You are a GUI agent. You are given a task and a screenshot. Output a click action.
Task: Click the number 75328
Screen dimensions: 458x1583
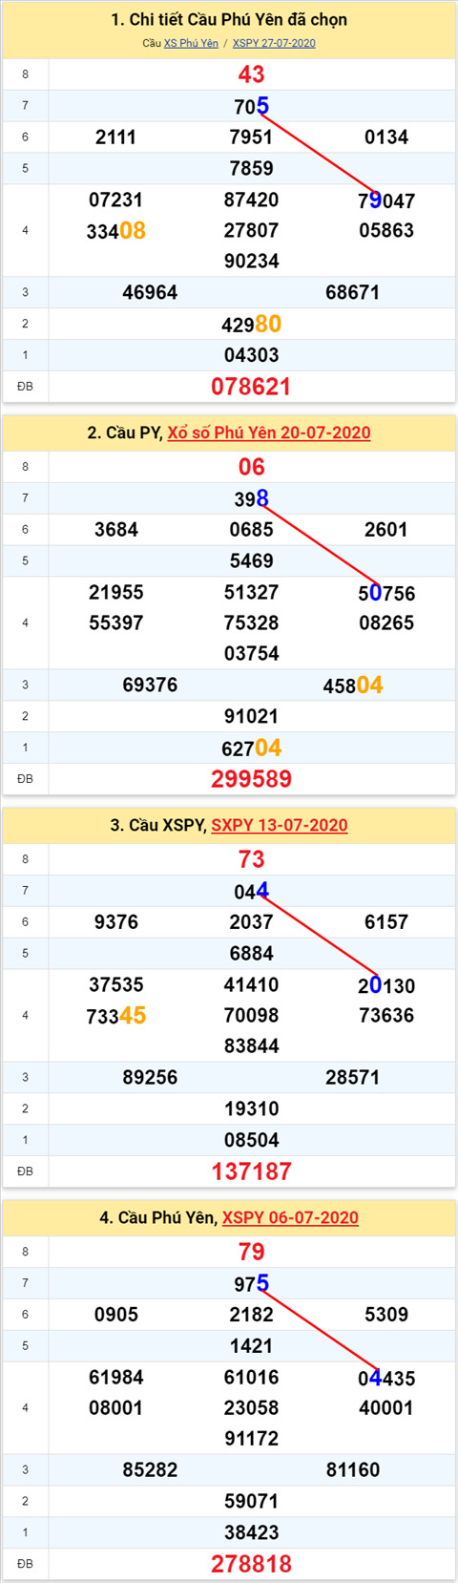251,623
